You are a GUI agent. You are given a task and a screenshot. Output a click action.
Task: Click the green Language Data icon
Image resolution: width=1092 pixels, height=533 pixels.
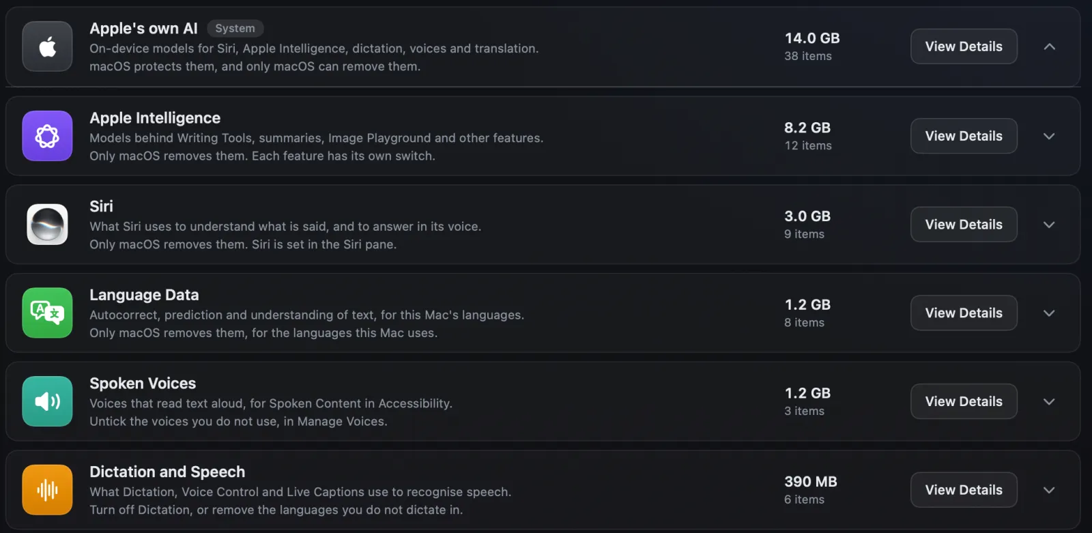pos(47,313)
